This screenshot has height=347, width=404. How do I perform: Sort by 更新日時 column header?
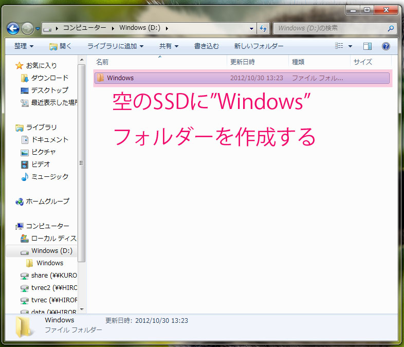coord(242,62)
